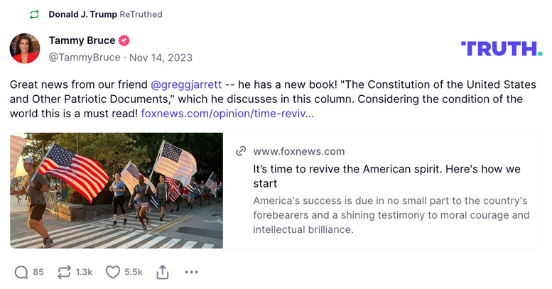This screenshot has height=289, width=552.
Task: Click the reply comment bubble icon
Action: coord(21,272)
